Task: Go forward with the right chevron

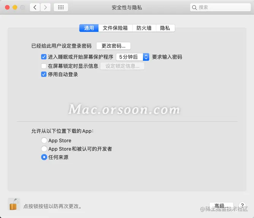Action: [45, 7]
